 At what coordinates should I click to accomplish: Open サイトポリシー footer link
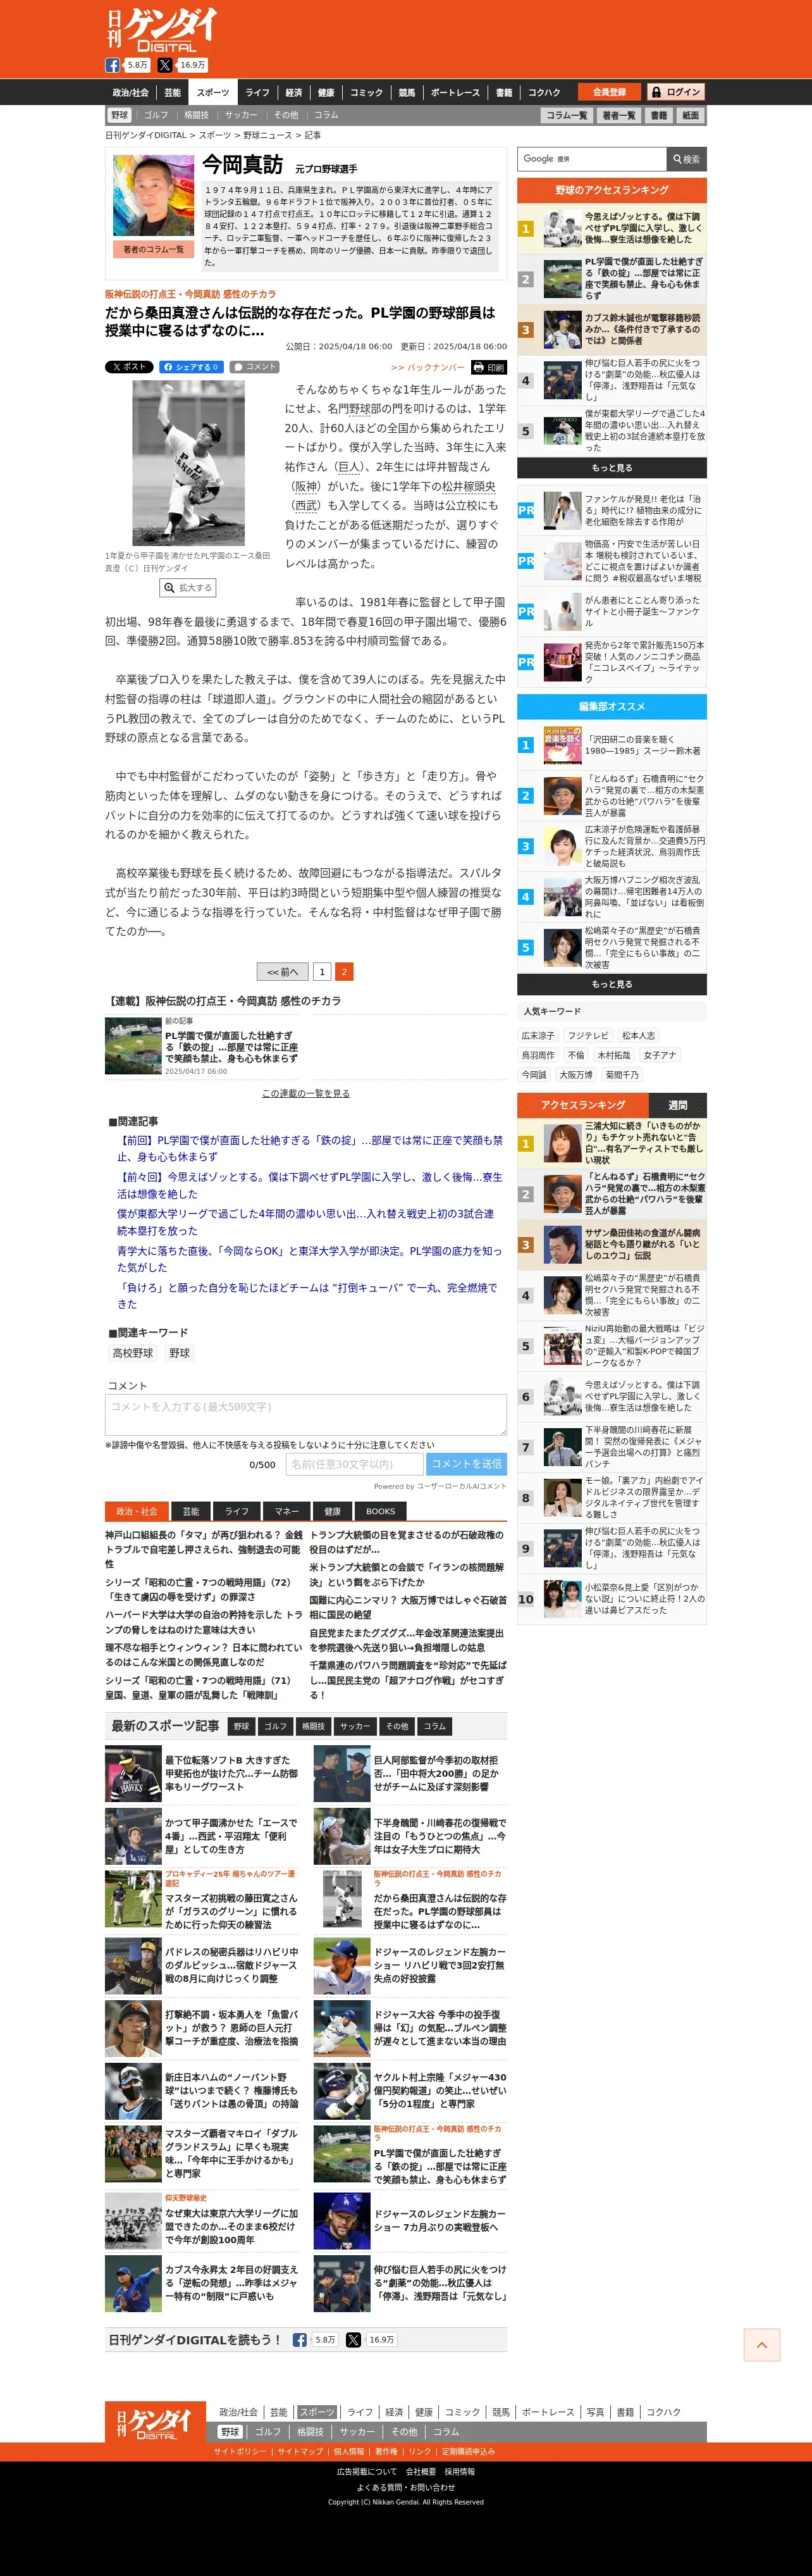tap(240, 2451)
